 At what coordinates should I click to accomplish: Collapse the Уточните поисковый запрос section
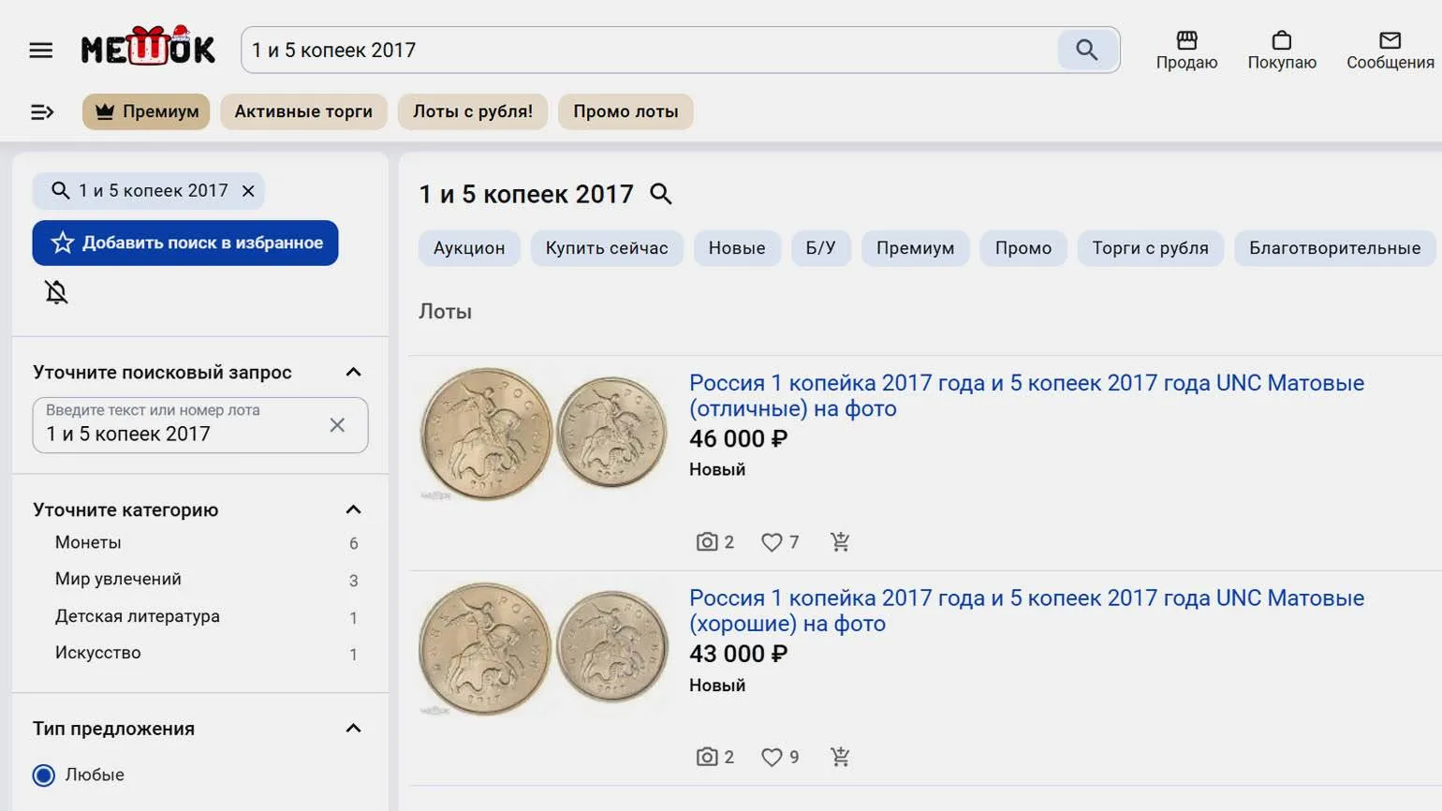coord(353,372)
